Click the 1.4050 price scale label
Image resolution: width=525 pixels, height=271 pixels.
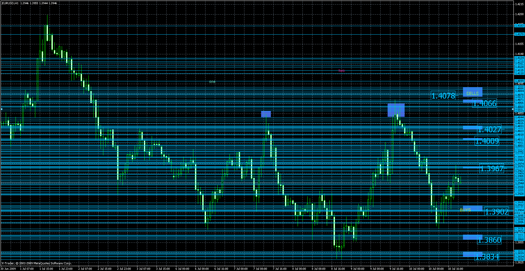click(519, 113)
